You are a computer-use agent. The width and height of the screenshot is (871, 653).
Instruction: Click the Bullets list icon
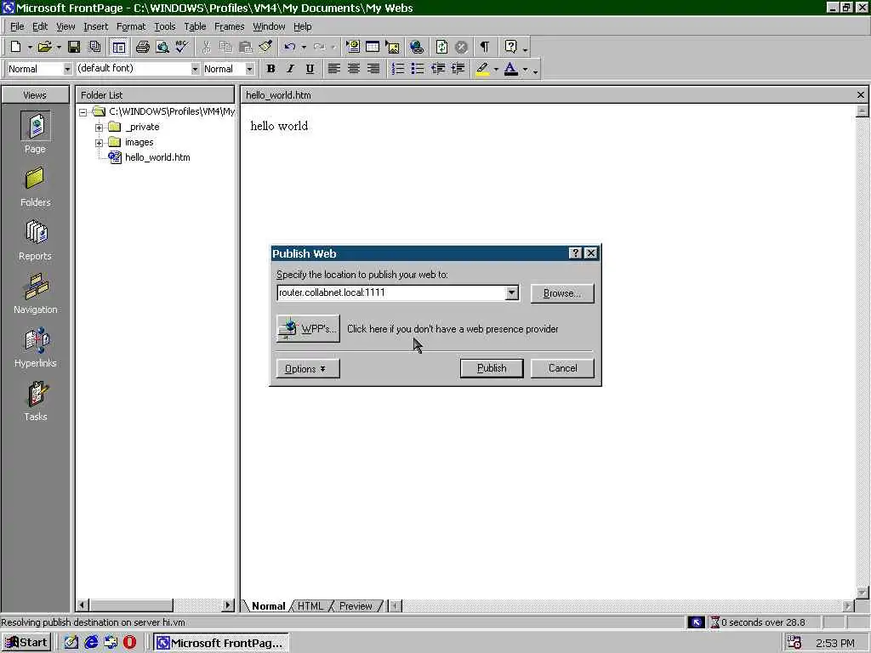417,69
